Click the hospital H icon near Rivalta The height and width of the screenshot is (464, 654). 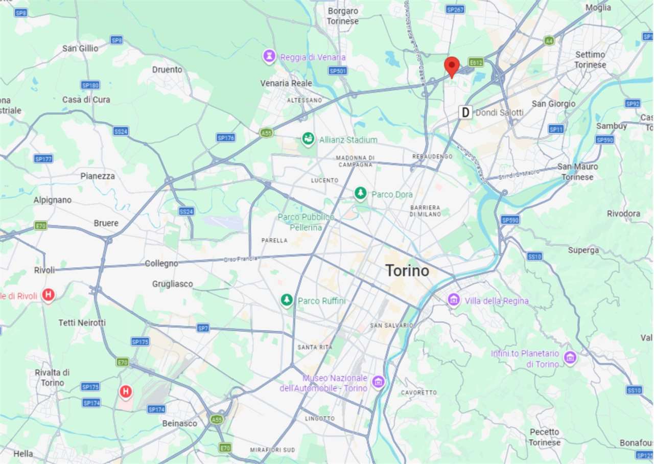tap(125, 392)
